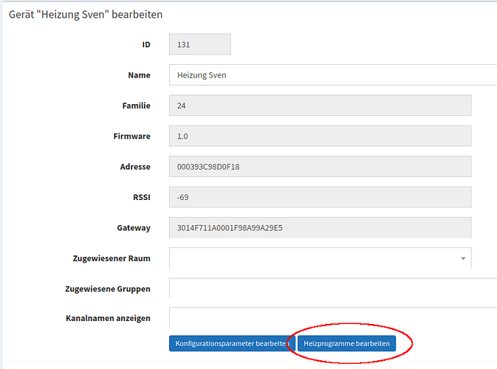Click the Gateway label text
The height and width of the screenshot is (369, 497).
click(x=132, y=227)
